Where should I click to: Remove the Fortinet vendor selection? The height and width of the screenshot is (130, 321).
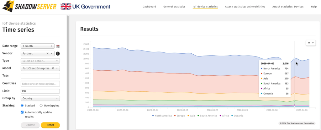(47, 53)
